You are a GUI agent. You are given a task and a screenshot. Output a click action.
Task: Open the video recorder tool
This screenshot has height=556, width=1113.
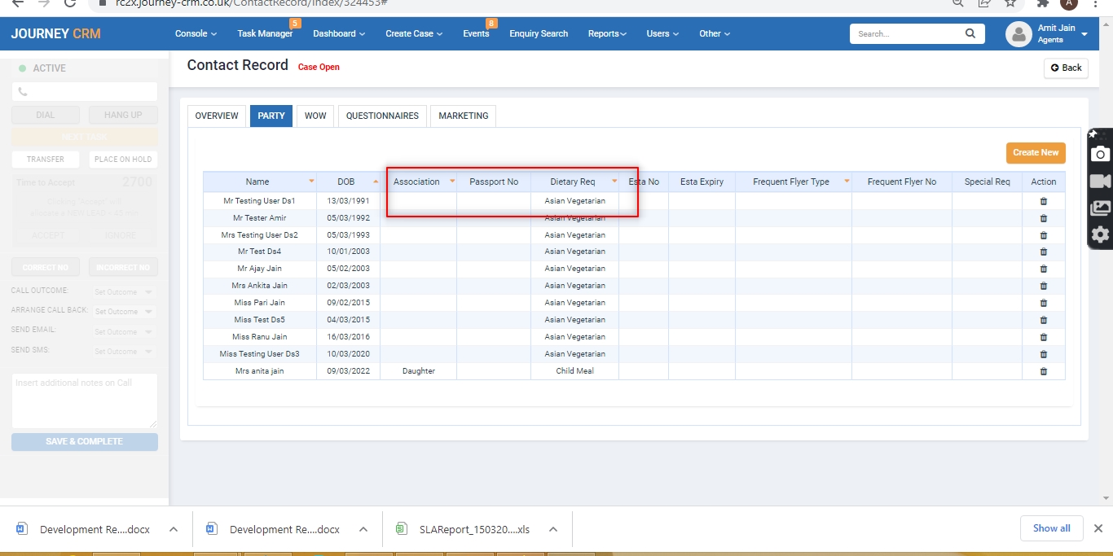(1101, 181)
